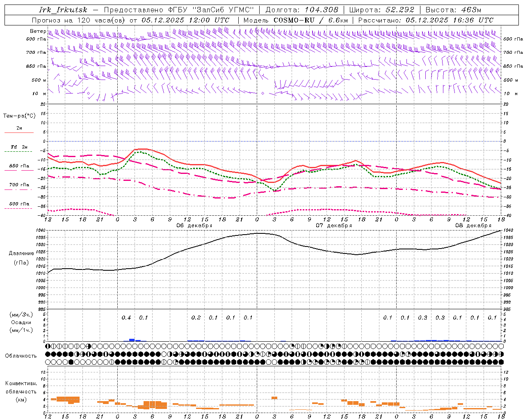This screenshot has height=420, width=525.
Task: Click the "07 декабря" date label
Action: click(x=334, y=226)
